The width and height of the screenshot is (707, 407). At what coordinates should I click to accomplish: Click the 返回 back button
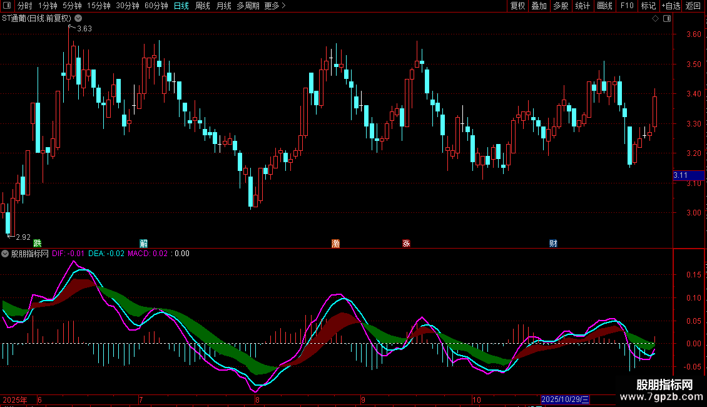pyautogui.click(x=693, y=6)
